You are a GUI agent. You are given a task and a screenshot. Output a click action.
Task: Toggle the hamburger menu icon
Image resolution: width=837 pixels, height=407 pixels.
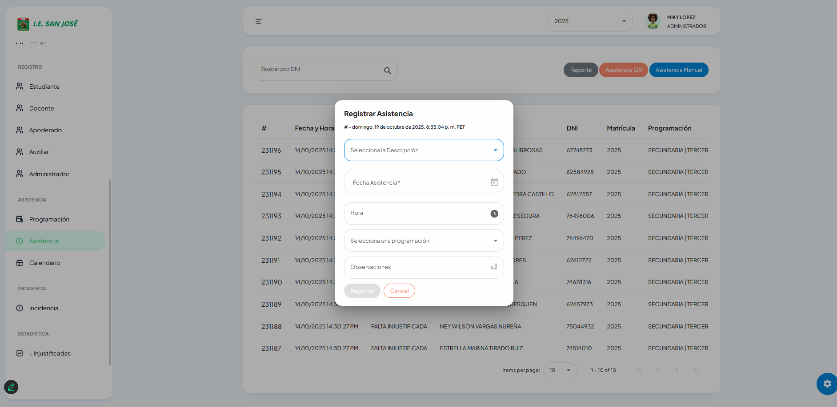tap(258, 21)
